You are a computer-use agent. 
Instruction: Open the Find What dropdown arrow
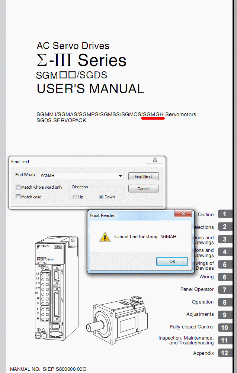coord(120,176)
